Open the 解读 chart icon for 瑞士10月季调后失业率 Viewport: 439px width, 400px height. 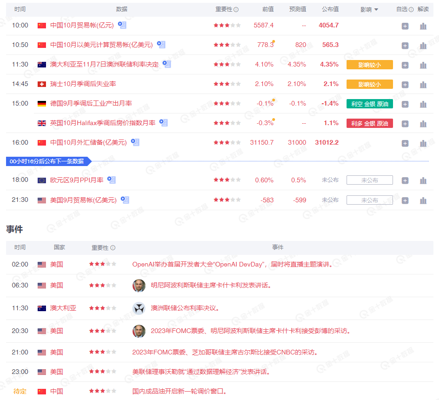pyautogui.click(x=423, y=85)
